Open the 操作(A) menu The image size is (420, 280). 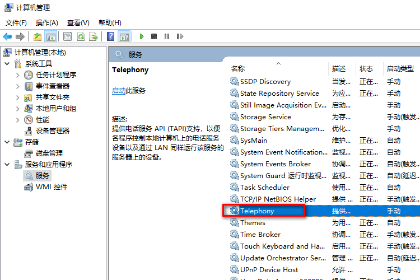[x=47, y=23]
